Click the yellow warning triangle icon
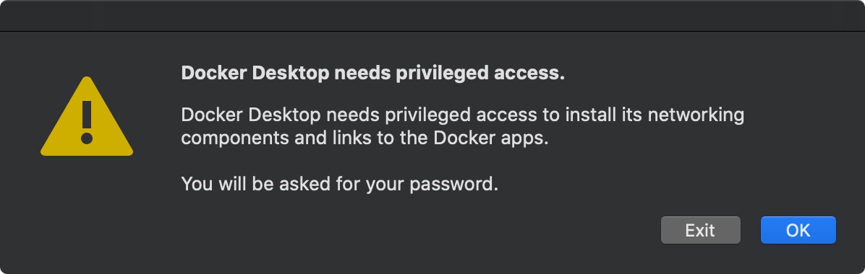This screenshot has width=865, height=274. click(x=87, y=116)
